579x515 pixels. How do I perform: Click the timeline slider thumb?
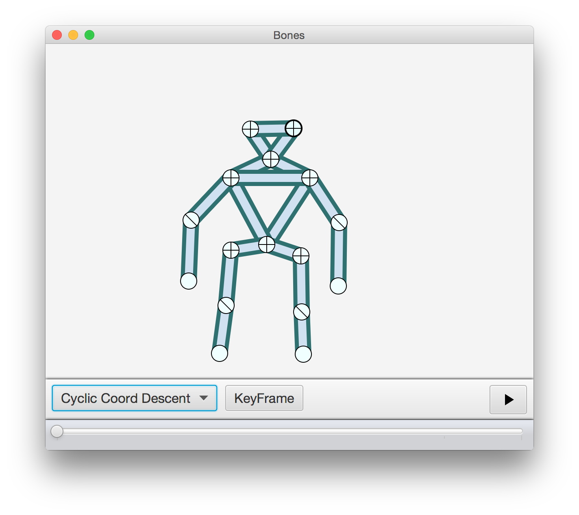(57, 431)
